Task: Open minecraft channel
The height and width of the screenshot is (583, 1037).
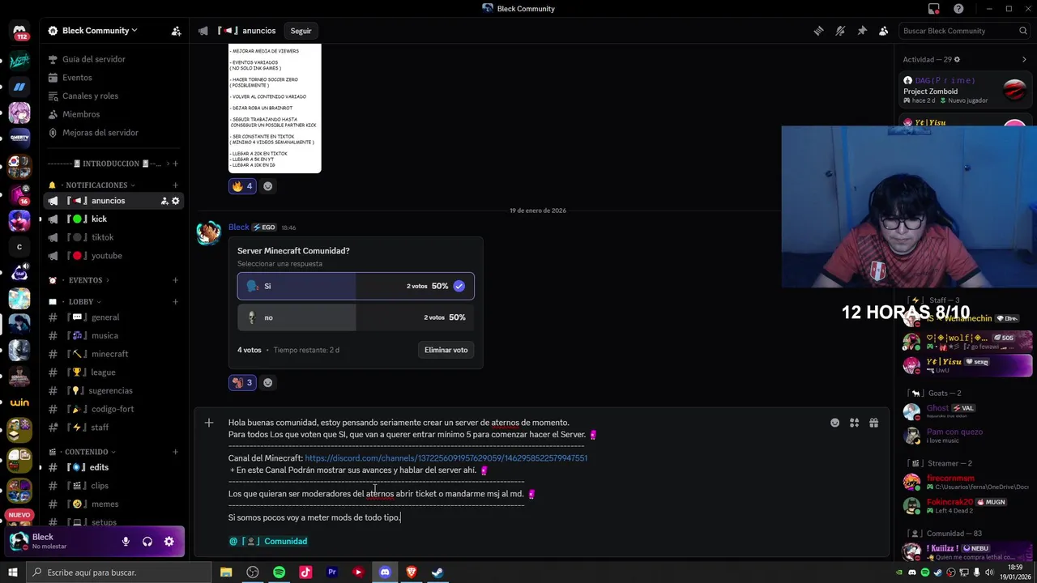Action: (113, 354)
